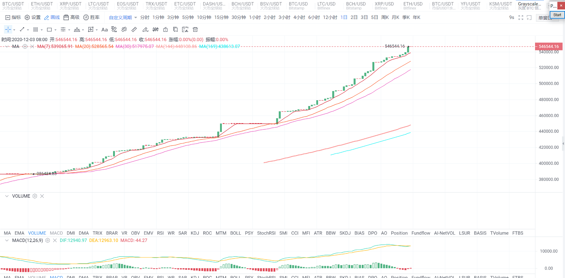Expand the wave pattern dropdown arrow
The image size is (565, 278).
click(x=83, y=30)
